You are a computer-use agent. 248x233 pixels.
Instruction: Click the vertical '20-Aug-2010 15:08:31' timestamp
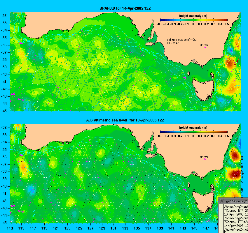click(242, 168)
